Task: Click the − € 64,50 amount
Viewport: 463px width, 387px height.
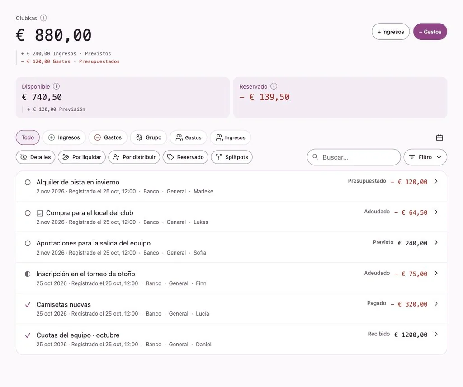Action: coord(411,212)
